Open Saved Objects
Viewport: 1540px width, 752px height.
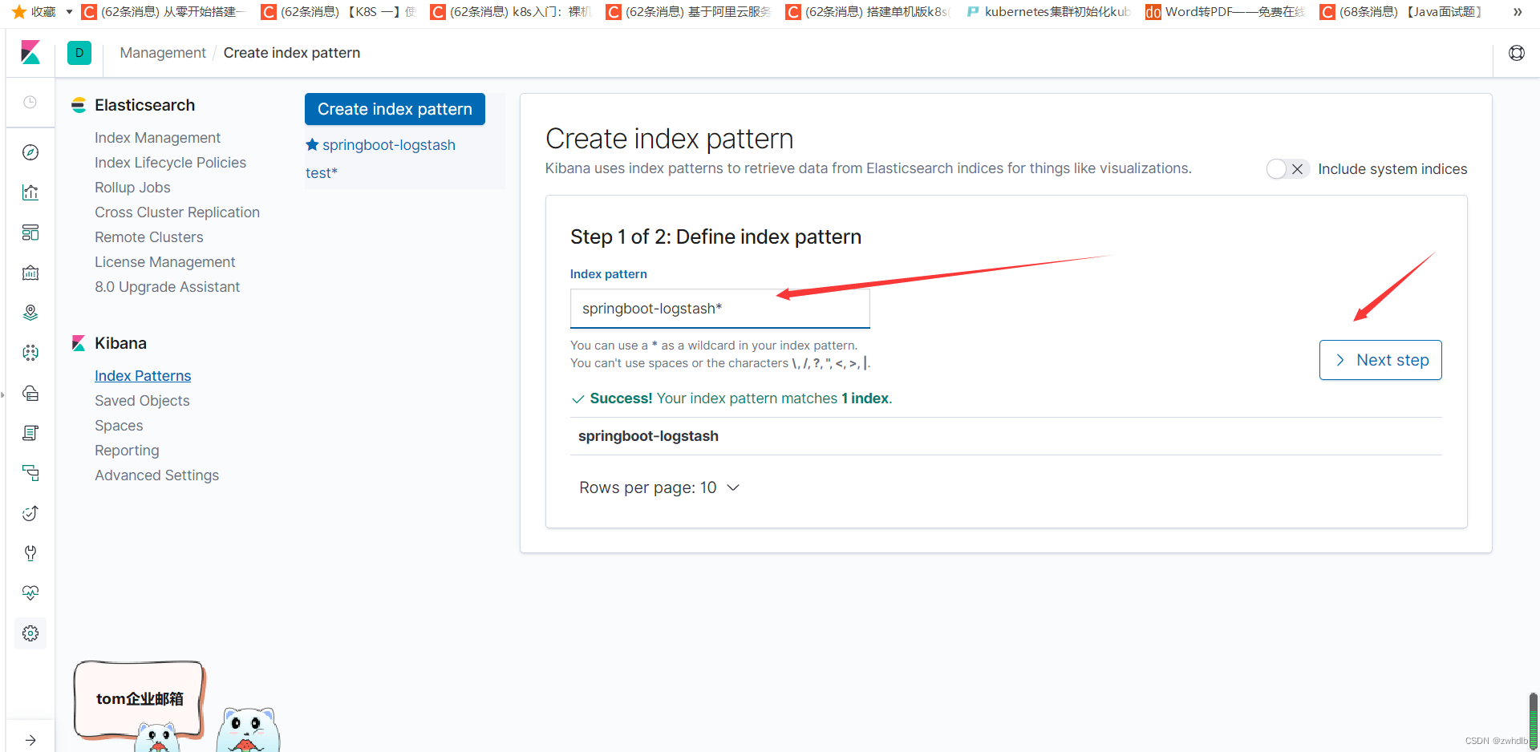coord(142,401)
